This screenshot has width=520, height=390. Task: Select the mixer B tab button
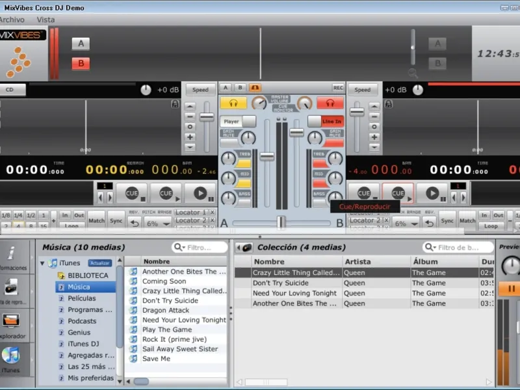tap(240, 88)
